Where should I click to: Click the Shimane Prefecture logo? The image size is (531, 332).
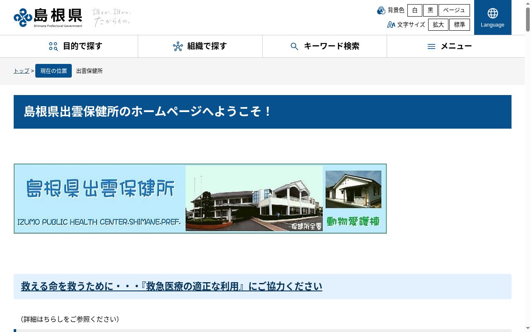pos(48,18)
